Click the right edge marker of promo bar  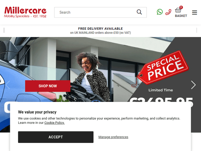197,30
